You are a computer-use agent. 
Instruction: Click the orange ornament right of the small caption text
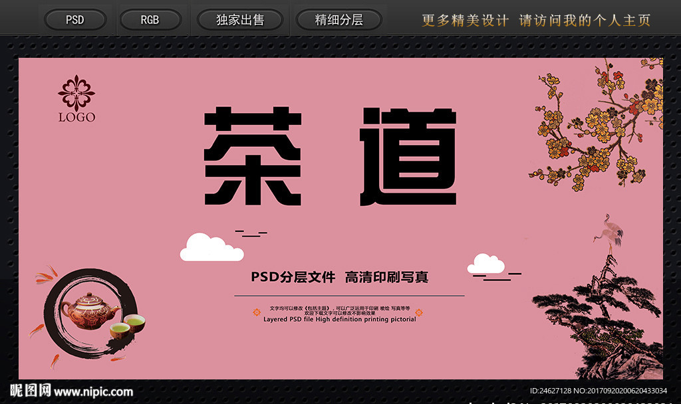[x=419, y=312]
